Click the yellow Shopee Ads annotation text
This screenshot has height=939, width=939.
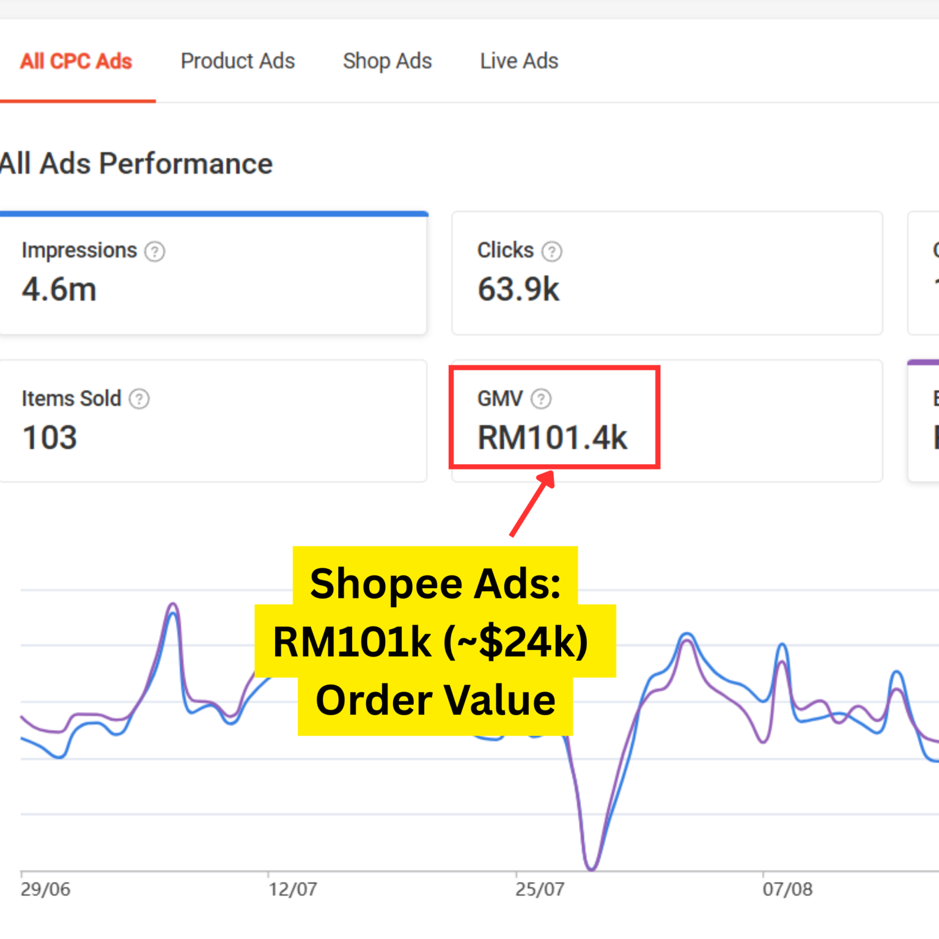coord(435,641)
